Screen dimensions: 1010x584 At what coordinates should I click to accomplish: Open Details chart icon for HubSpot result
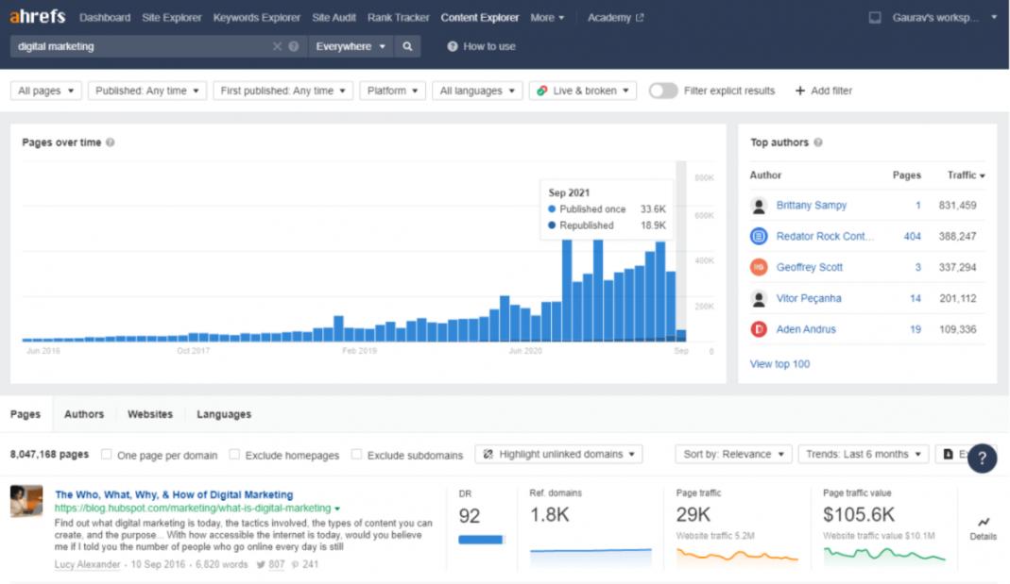[983, 526]
